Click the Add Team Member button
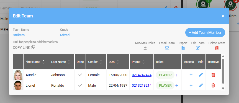This screenshot has height=103, width=239. [205, 32]
